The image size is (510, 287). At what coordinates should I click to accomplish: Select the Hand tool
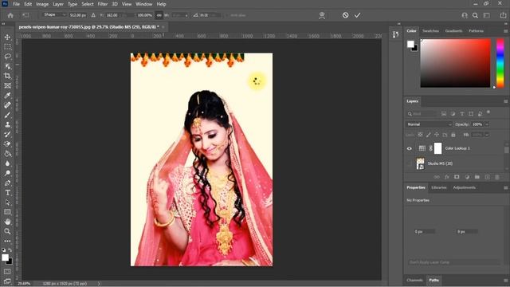(7, 222)
